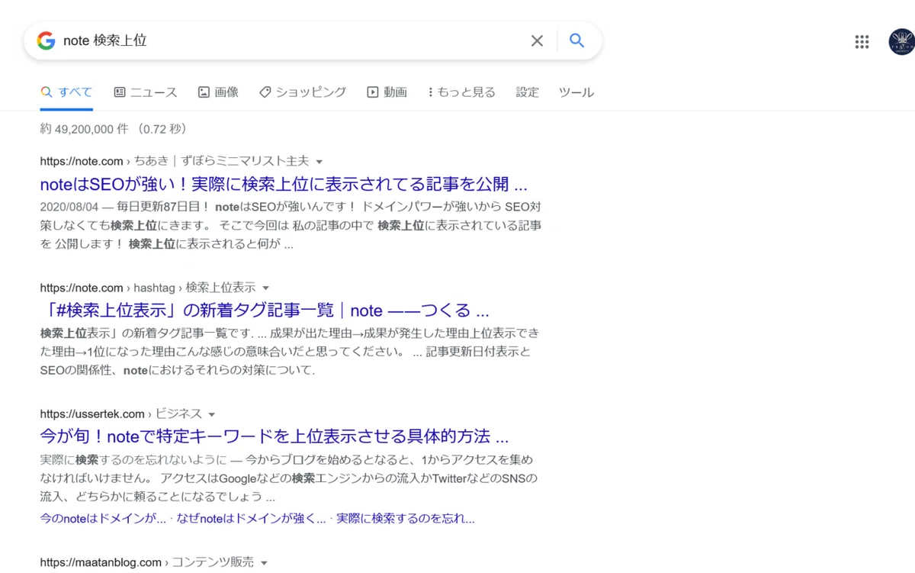
Task: Open the Google apps grid
Action: (x=862, y=42)
